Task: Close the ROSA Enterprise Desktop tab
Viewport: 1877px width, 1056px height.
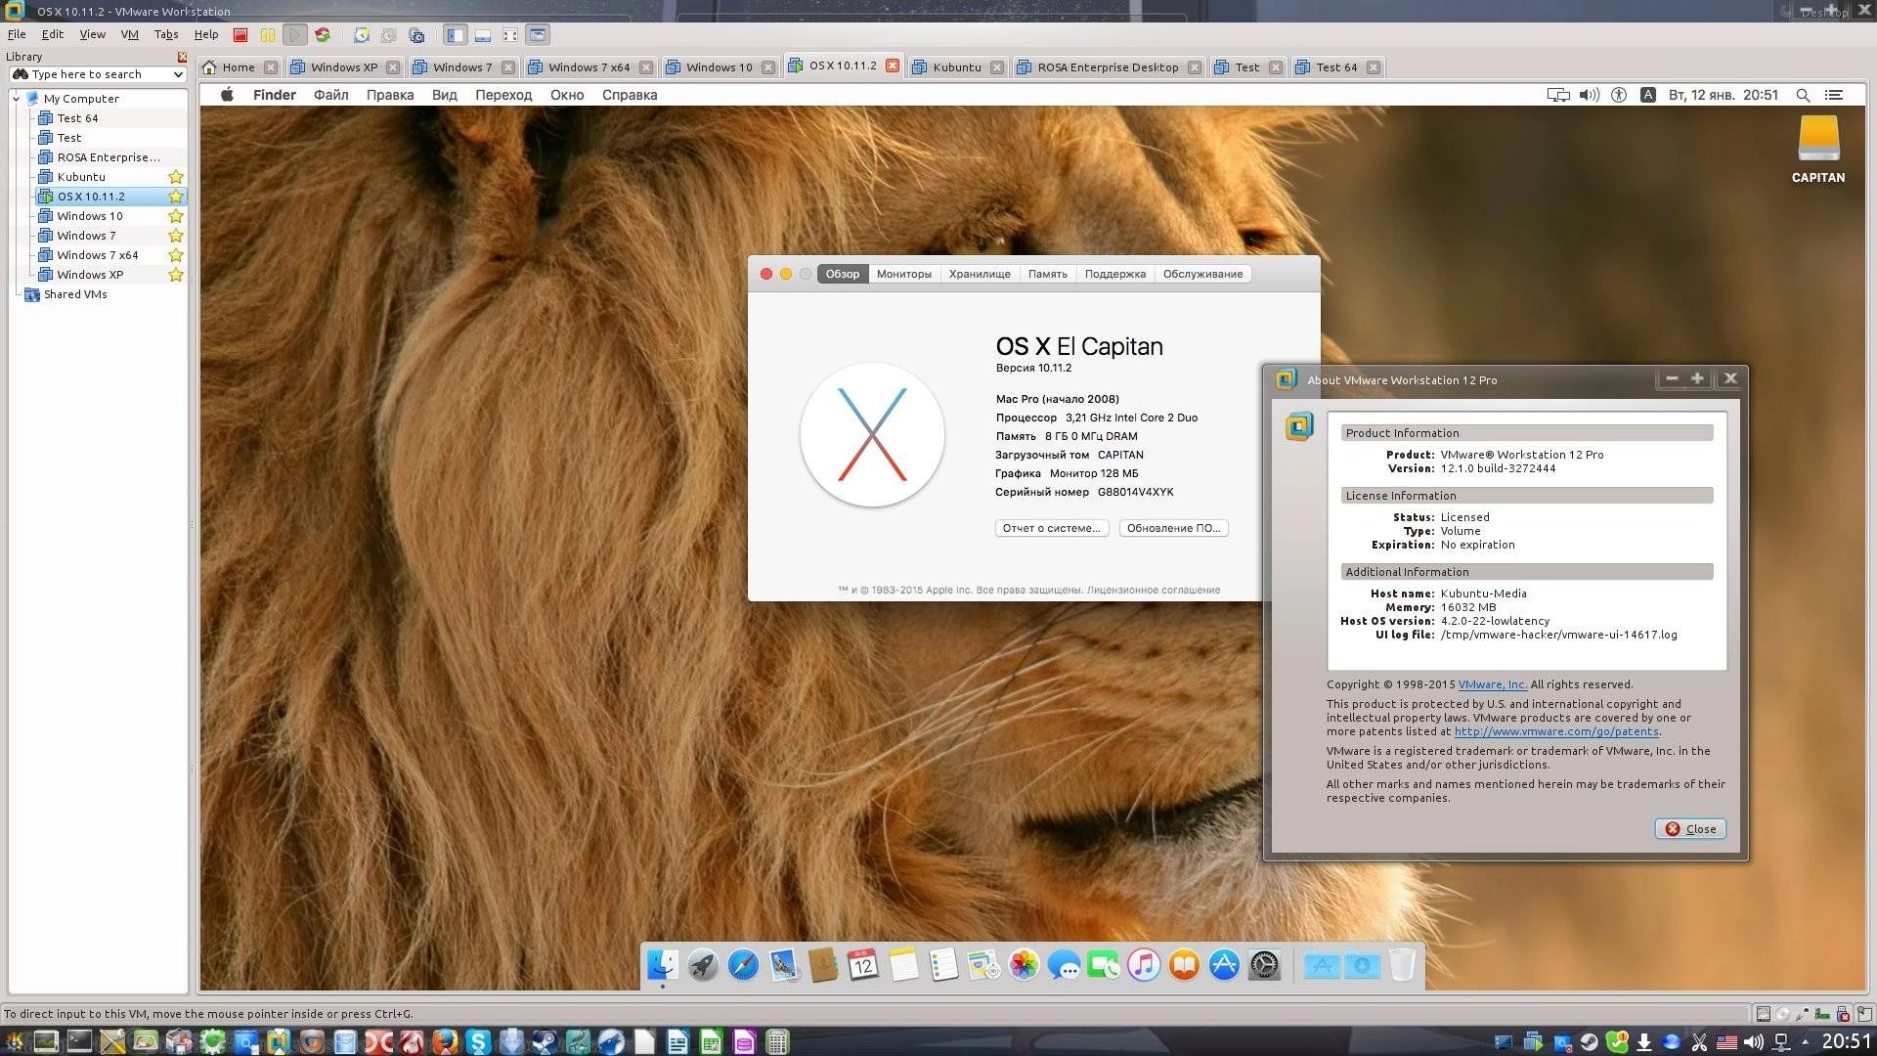Action: pos(1195,67)
